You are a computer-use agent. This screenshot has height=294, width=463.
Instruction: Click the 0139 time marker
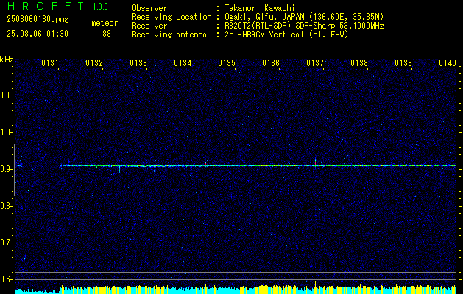click(x=403, y=63)
